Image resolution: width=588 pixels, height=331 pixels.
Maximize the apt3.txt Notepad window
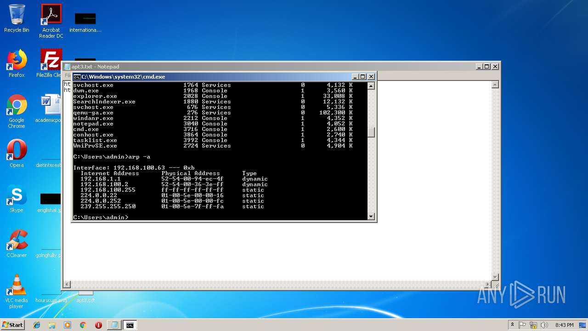pos(487,67)
